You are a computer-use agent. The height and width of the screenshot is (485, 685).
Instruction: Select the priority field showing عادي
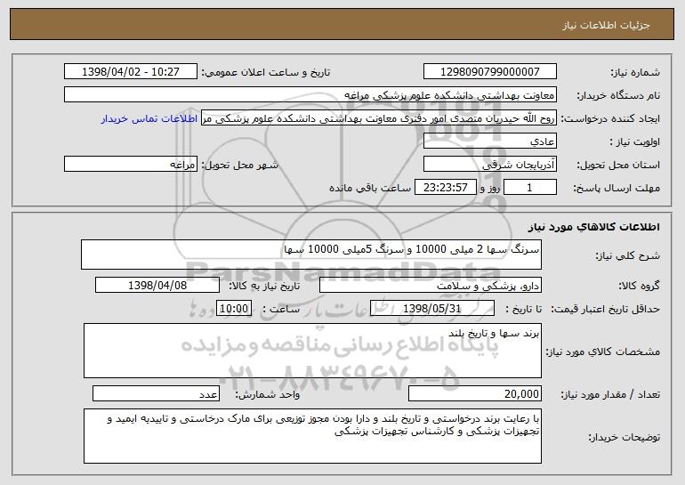pos(489,141)
